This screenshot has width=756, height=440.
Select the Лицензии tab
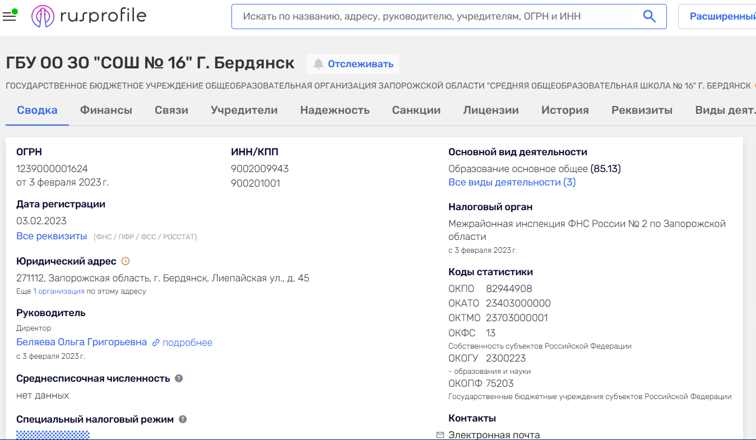point(490,110)
